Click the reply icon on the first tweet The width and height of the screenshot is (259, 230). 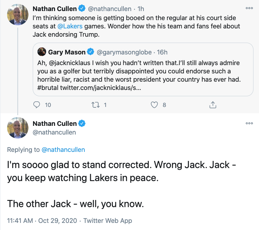tap(37, 105)
